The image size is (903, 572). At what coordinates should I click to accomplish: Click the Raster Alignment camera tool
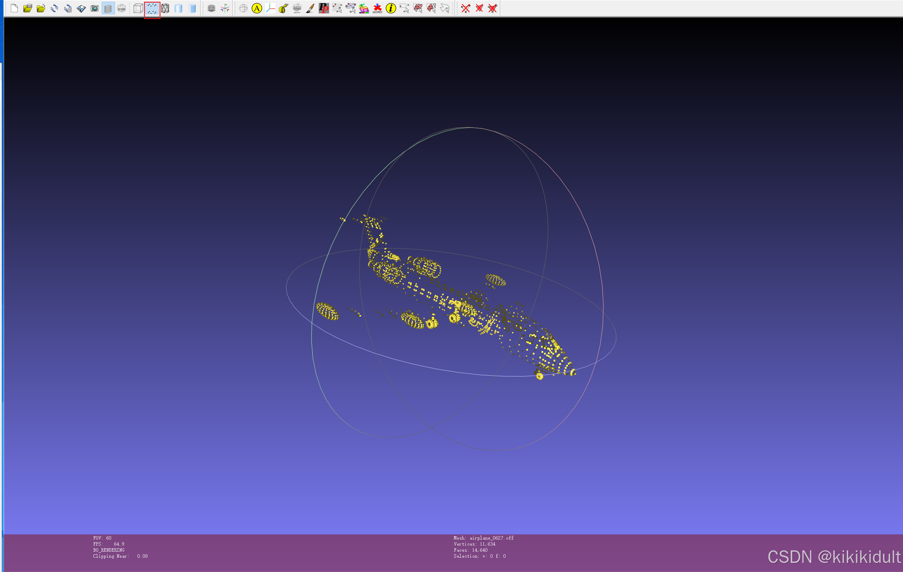click(297, 8)
